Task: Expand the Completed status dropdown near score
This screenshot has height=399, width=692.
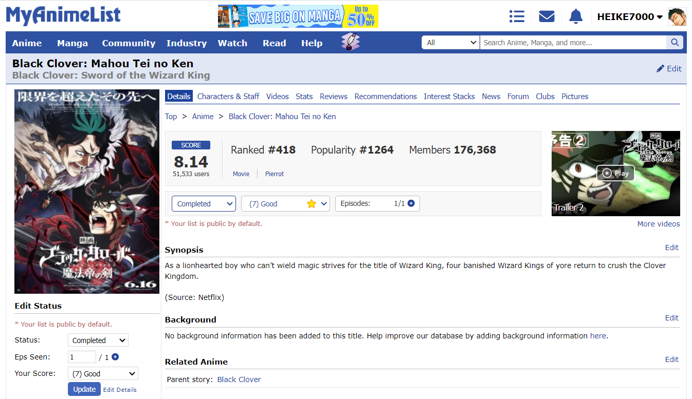Action: (204, 204)
